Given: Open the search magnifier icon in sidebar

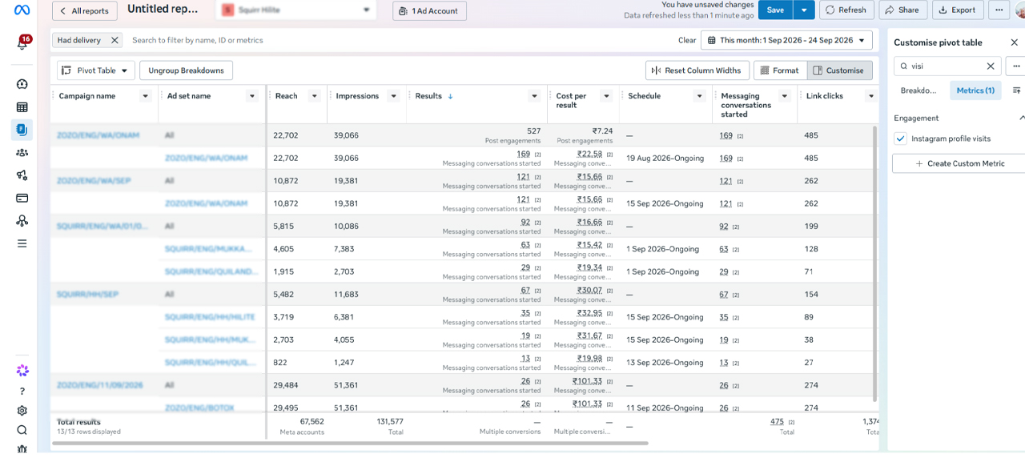Looking at the screenshot, I should click(22, 430).
